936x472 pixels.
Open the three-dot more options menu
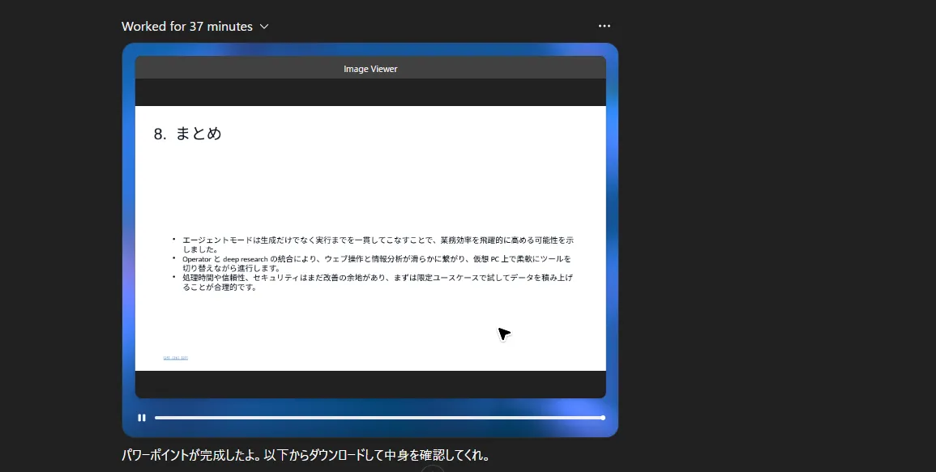coord(605,26)
